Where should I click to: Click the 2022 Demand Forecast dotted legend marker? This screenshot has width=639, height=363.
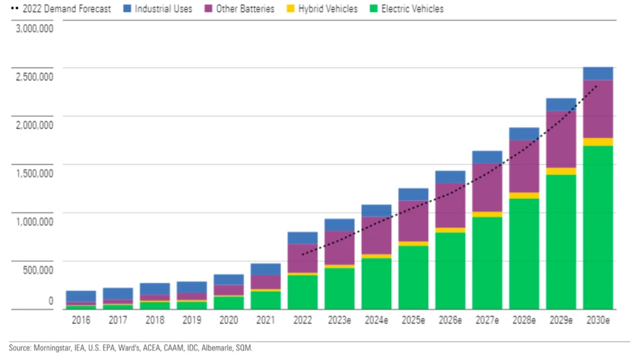tap(15, 8)
